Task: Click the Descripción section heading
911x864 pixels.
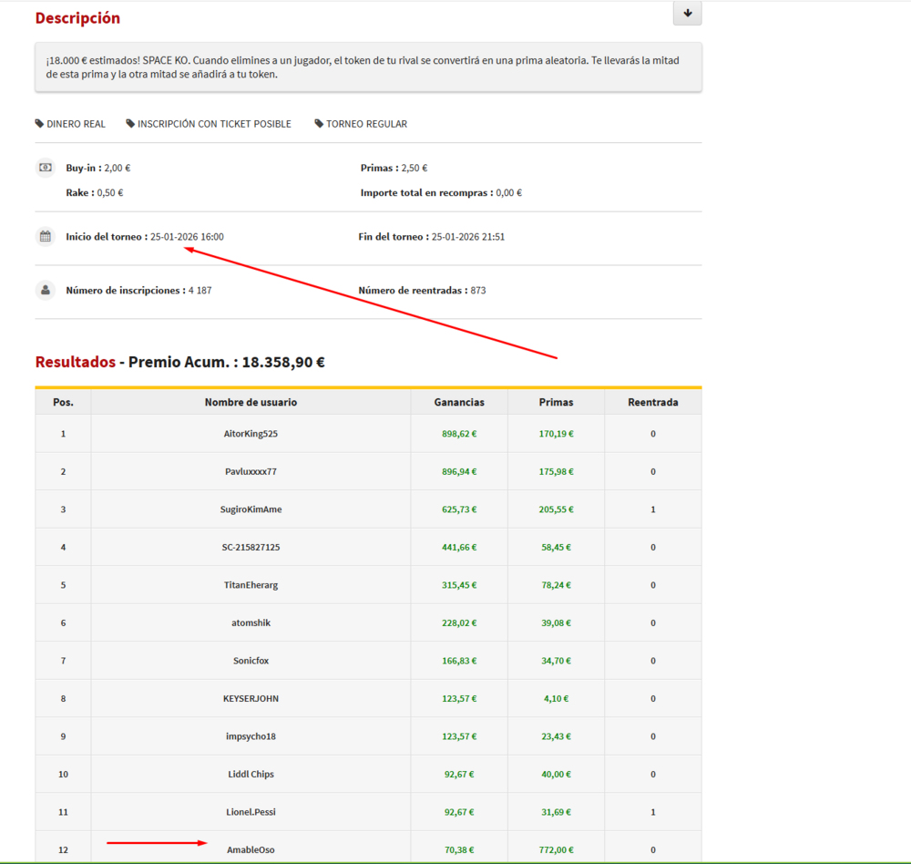Action: (77, 18)
